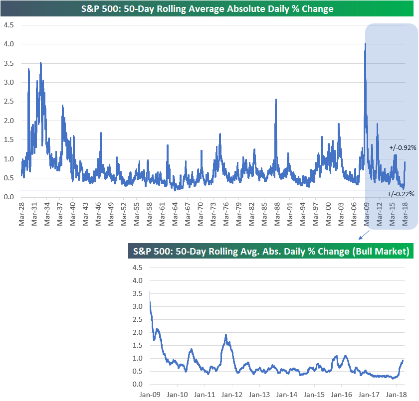Click the "Mar-28" x-axis label
This screenshot has height=401, width=419.
[21, 214]
